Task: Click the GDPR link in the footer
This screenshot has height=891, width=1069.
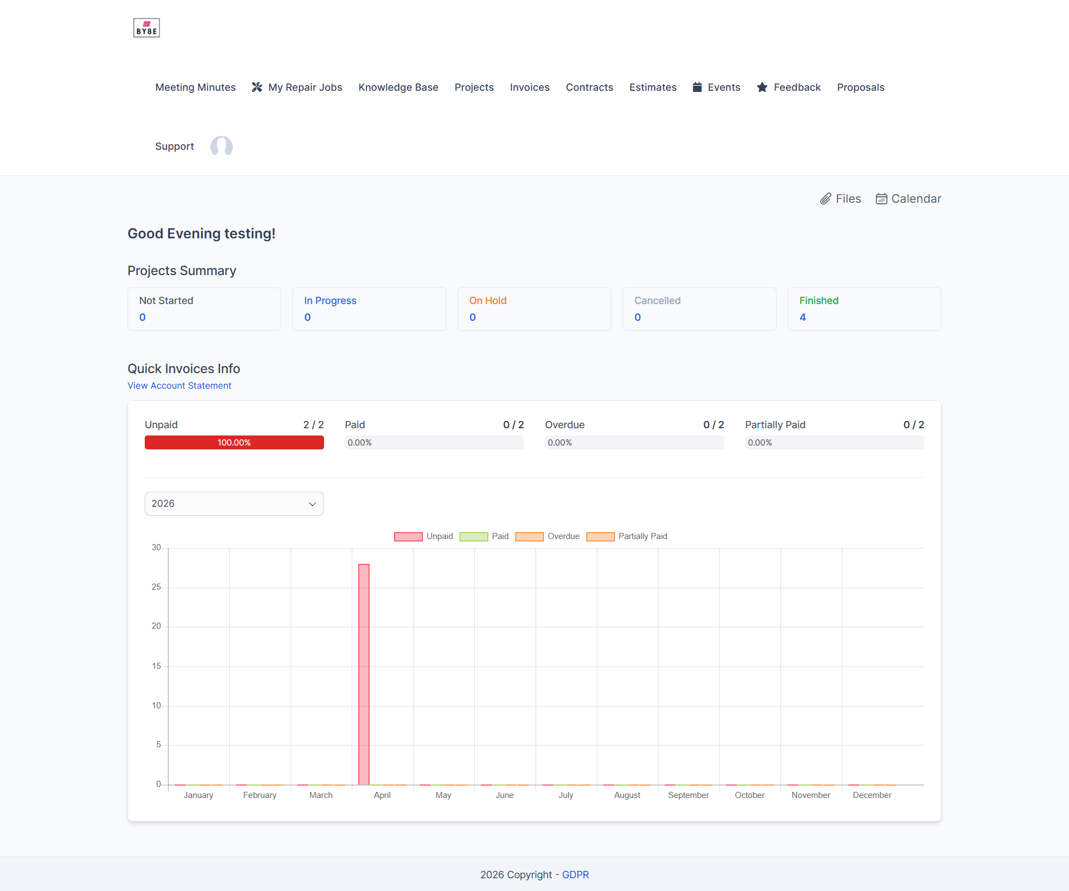Action: (x=575, y=874)
